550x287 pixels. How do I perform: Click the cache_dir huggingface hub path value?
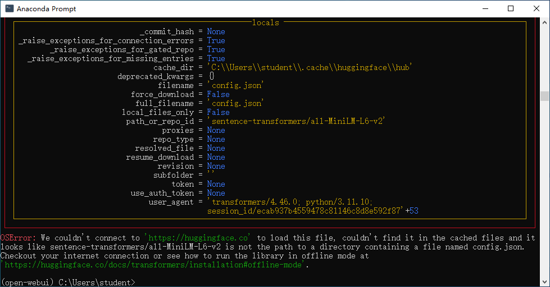point(311,67)
